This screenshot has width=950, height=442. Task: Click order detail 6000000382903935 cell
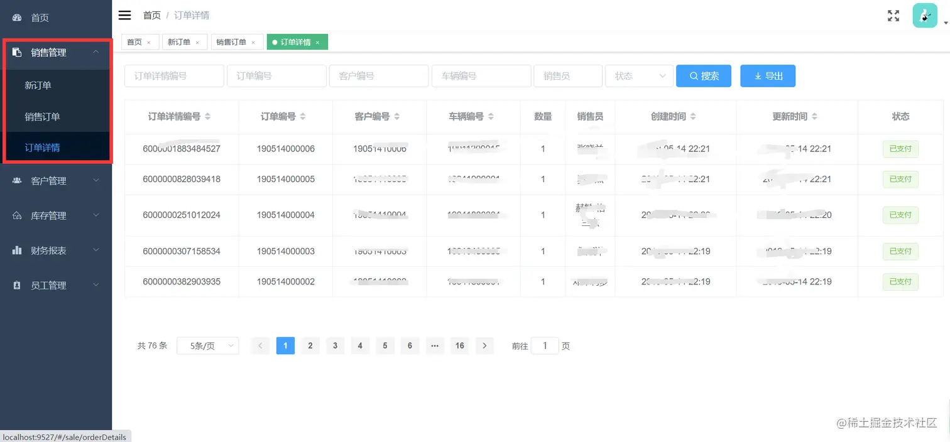pyautogui.click(x=182, y=281)
